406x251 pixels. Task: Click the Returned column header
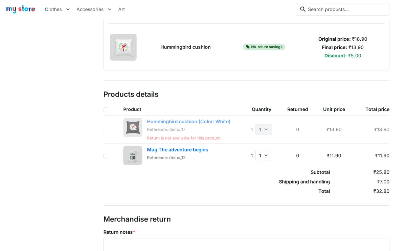297,109
